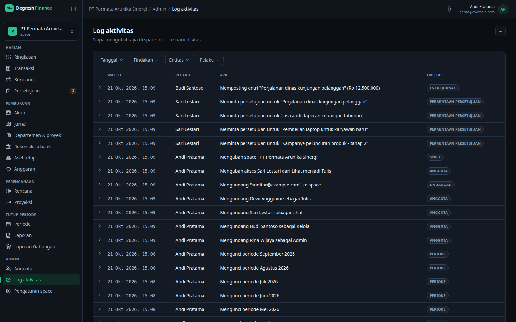
Task: Open the Akun page
Action: tap(41, 113)
